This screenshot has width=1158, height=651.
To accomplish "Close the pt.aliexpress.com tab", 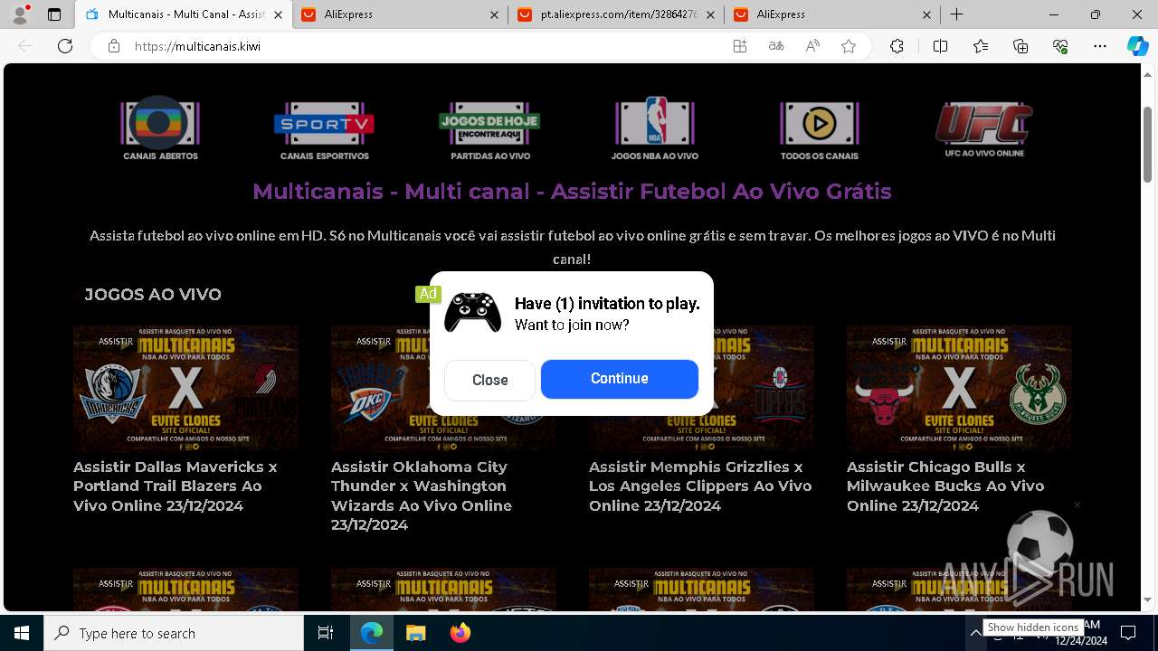I will pos(710,14).
